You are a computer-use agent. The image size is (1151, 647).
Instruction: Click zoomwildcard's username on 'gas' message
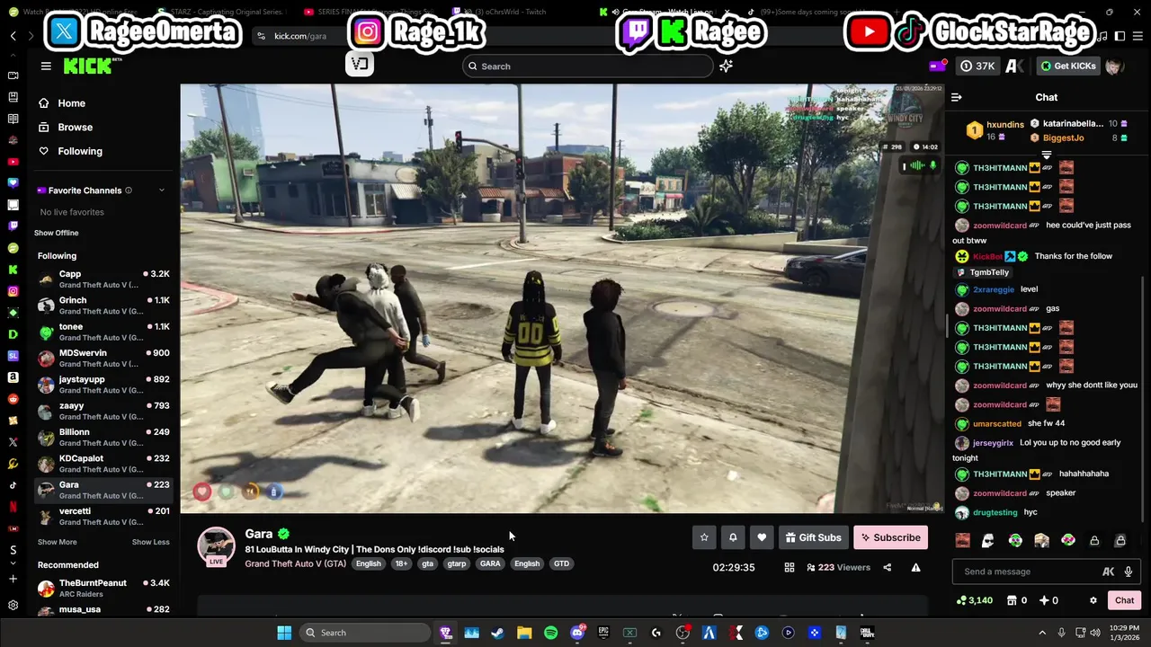click(999, 308)
